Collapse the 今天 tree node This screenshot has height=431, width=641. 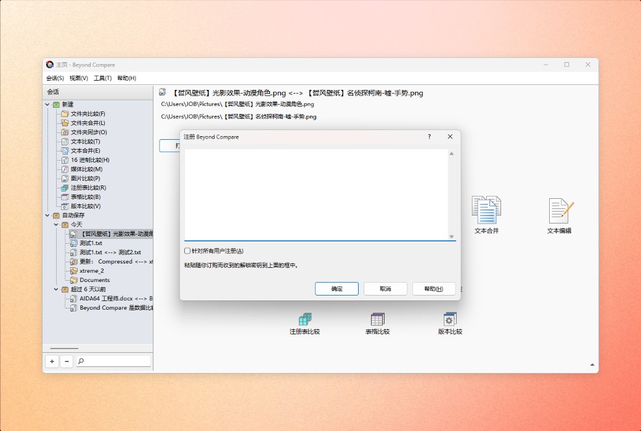click(57, 225)
